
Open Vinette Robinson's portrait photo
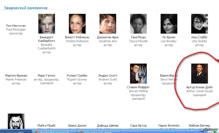pos(77,24)
